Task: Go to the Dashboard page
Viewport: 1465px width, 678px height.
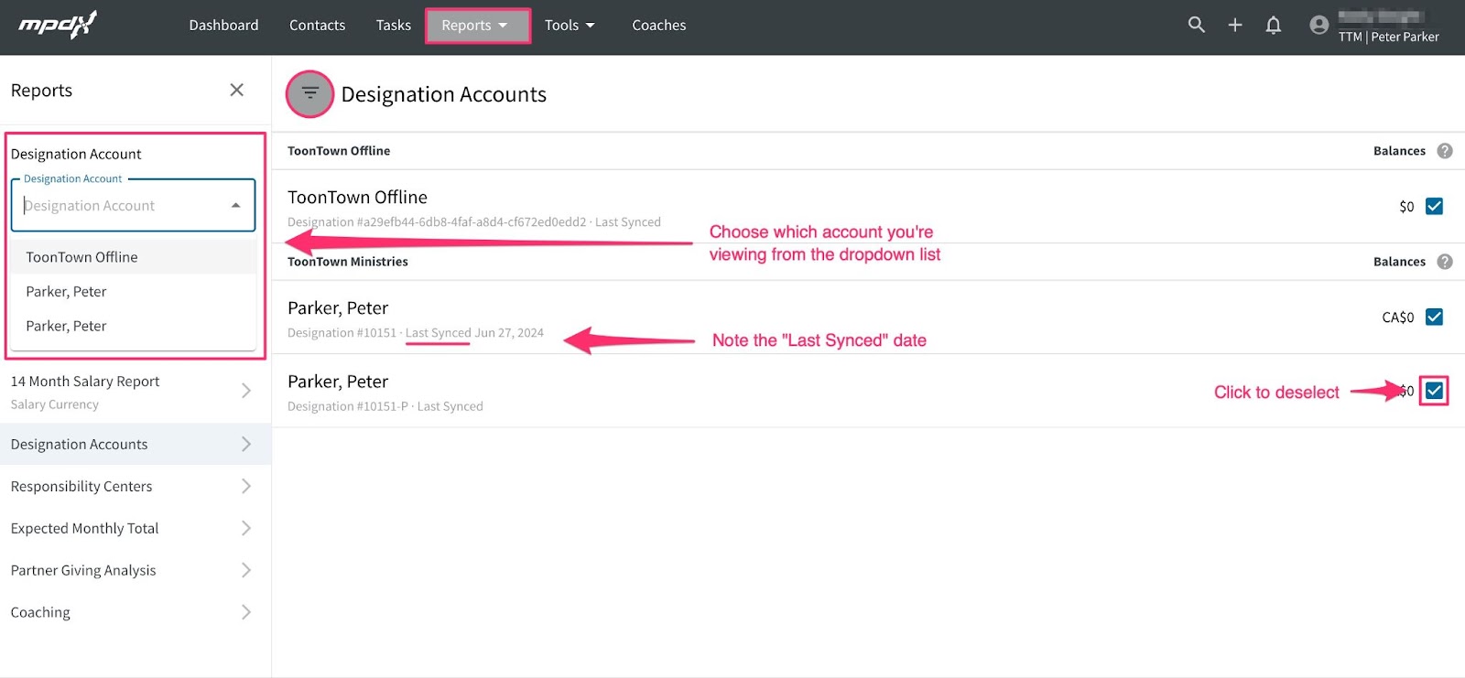Action: 223,26
